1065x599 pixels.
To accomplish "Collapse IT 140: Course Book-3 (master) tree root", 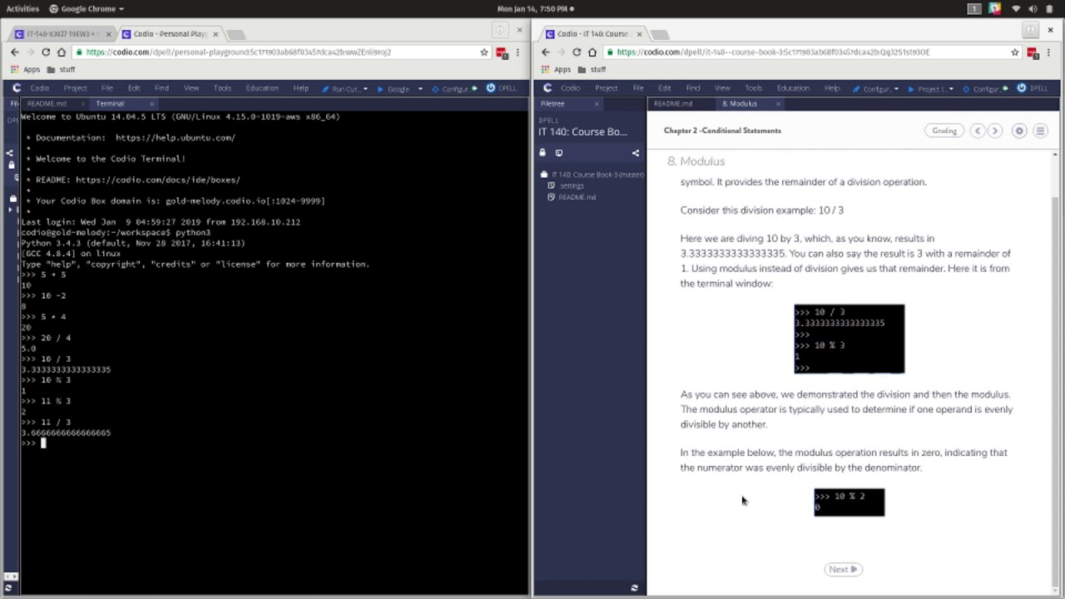I will click(x=592, y=175).
